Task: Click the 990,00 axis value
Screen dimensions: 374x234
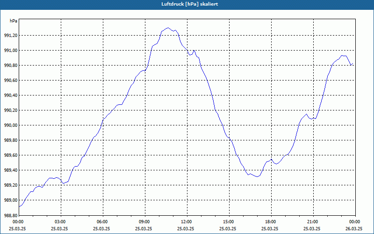Action: click(11, 125)
